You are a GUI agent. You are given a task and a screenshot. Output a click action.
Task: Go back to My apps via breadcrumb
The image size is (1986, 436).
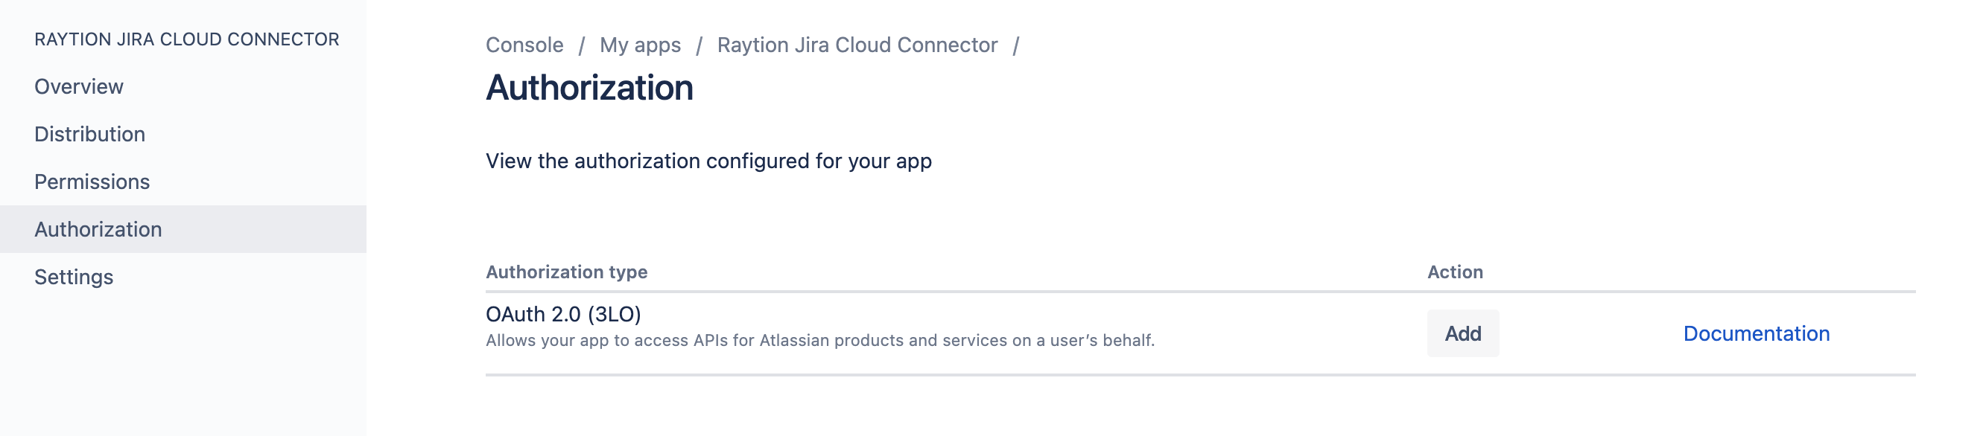[641, 45]
